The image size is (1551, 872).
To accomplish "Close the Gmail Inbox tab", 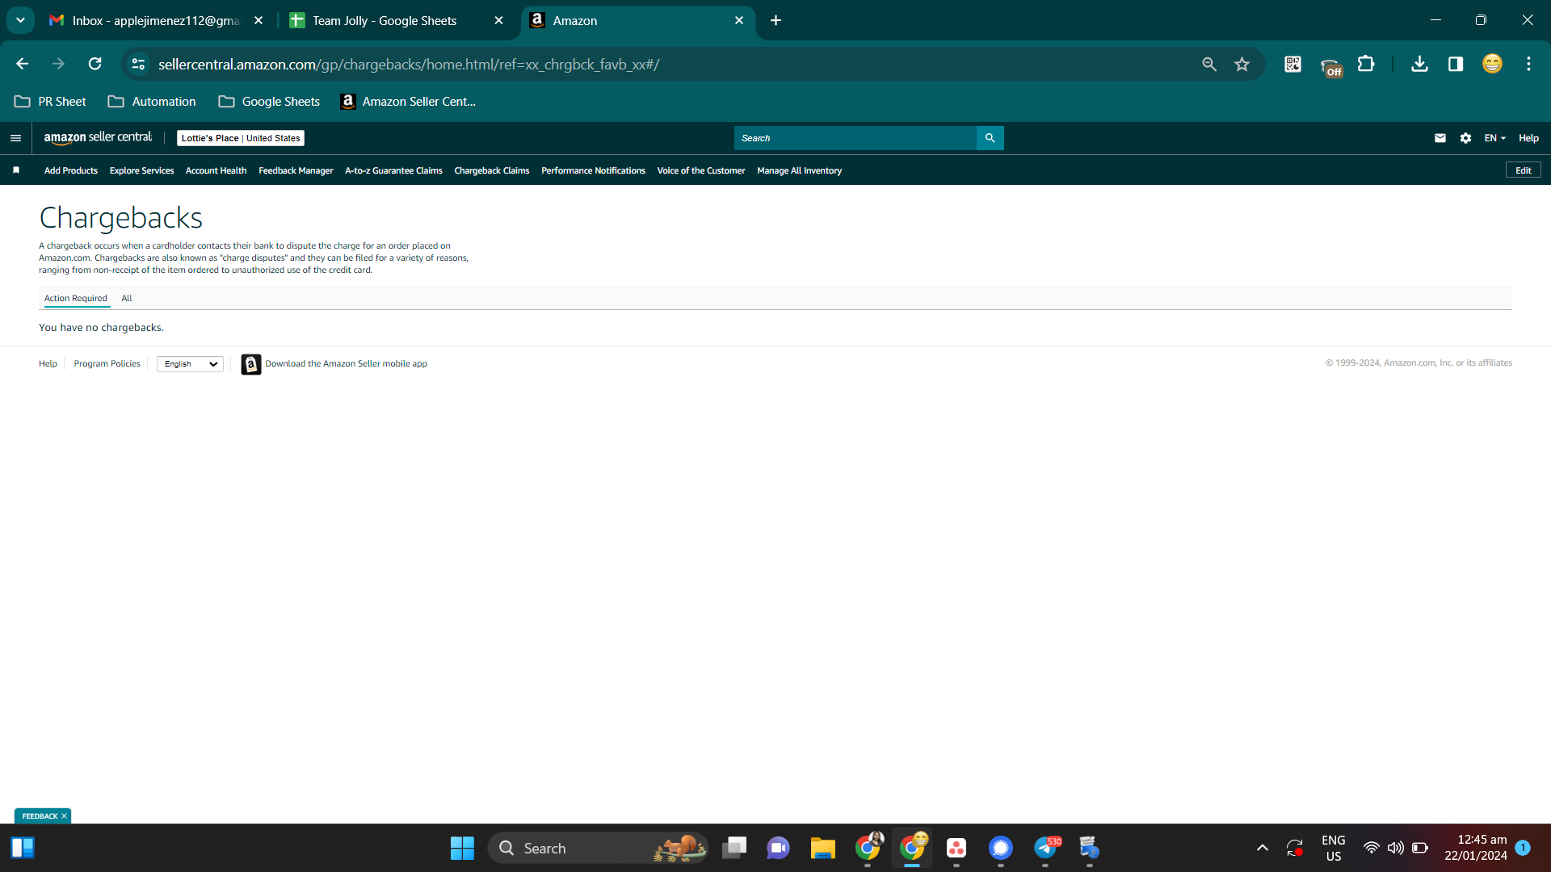I will click(258, 20).
